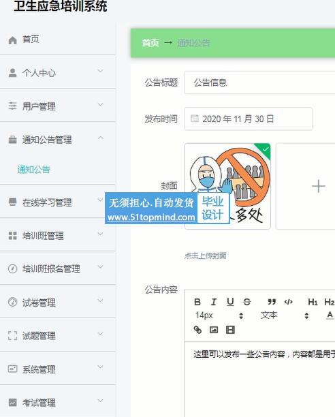The width and height of the screenshot is (335, 417).
Task: Expand the 个人中心 sidebar menu
Action: 58,72
